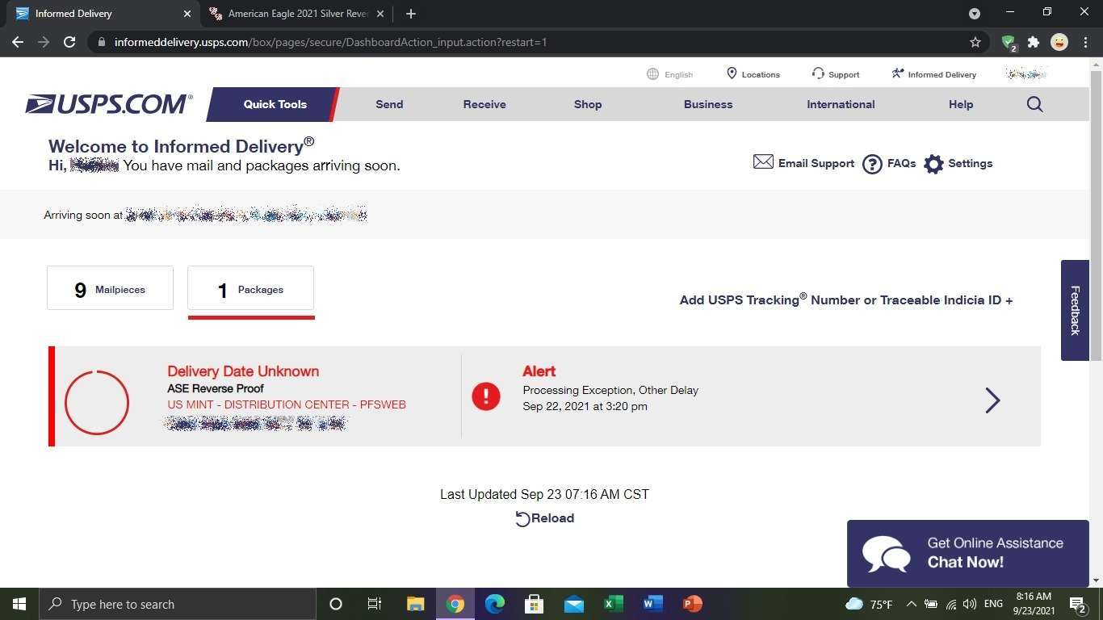1103x620 pixels.
Task: Open the Chrome profile avatar
Action: pos(1059,42)
